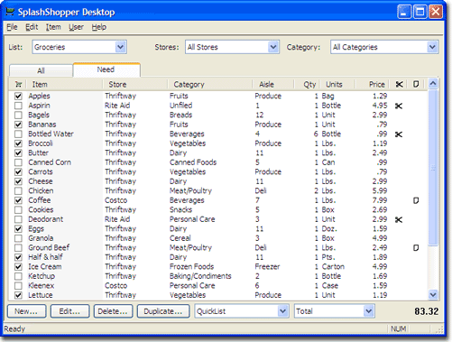The height and width of the screenshot is (342, 452).
Task: Uncheck the Bananas checkbox
Action: 18,125
